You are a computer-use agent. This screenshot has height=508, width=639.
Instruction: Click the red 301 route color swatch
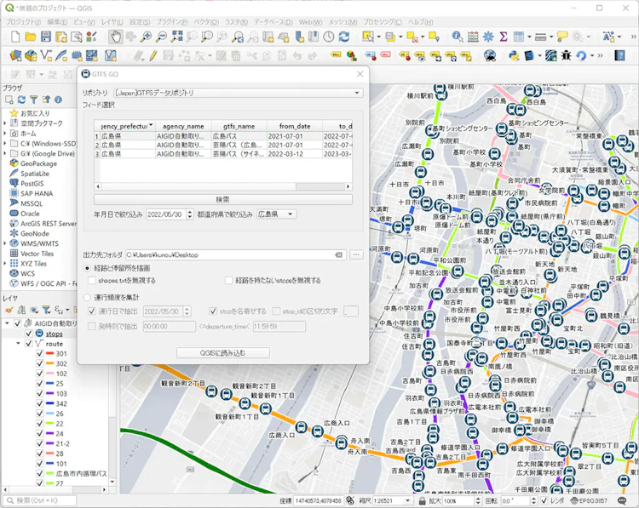pyautogui.click(x=50, y=354)
